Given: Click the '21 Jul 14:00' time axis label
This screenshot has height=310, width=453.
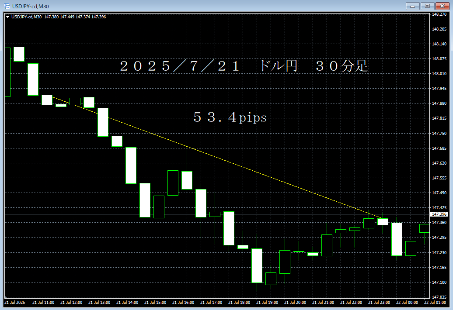Looking at the screenshot, I should (x=127, y=303).
